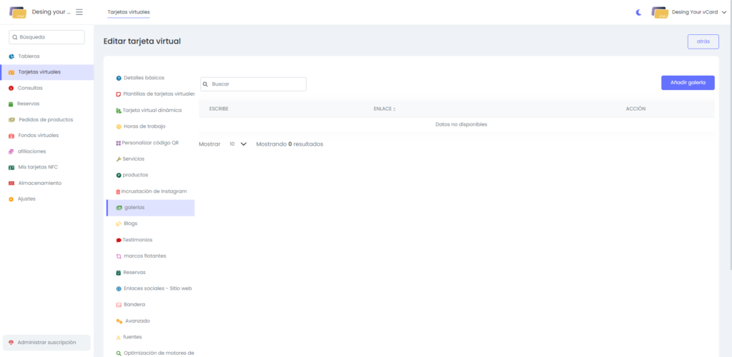Click the Tableros dashboard icon
The image size is (732, 357).
(x=11, y=56)
